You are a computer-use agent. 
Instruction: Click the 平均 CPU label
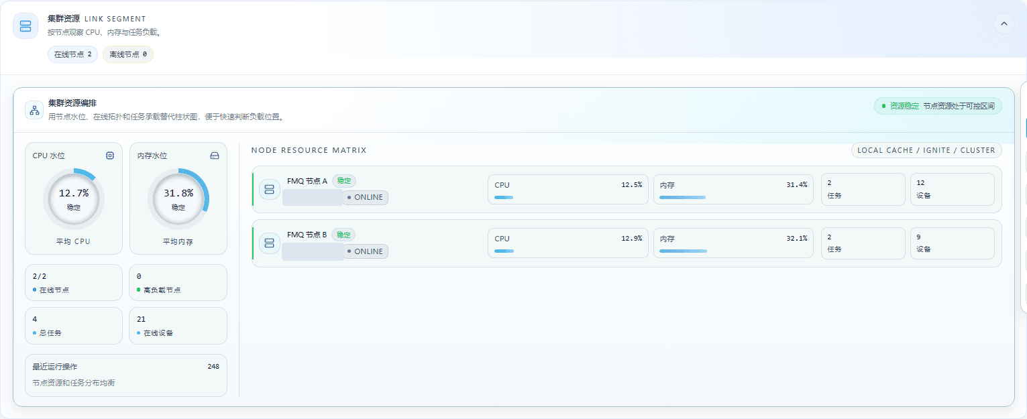pos(74,241)
